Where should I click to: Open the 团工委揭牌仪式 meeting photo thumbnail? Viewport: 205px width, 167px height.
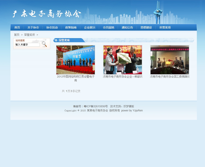pyautogui.click(x=170, y=60)
